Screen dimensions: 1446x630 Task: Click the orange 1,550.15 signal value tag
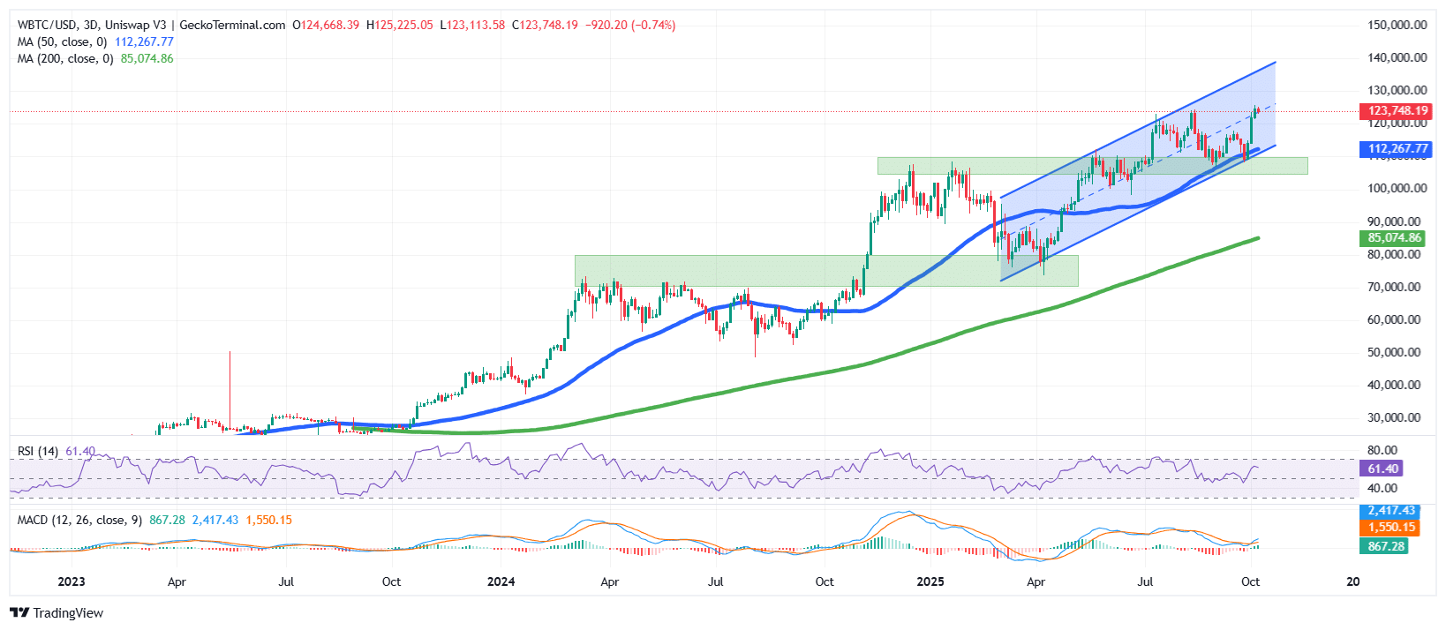[1390, 528]
